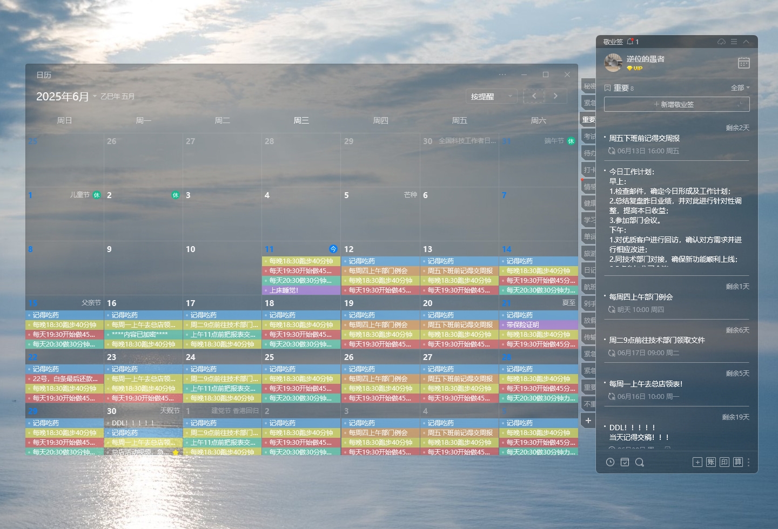Add a new category with the sidebar plus tab

click(588, 421)
